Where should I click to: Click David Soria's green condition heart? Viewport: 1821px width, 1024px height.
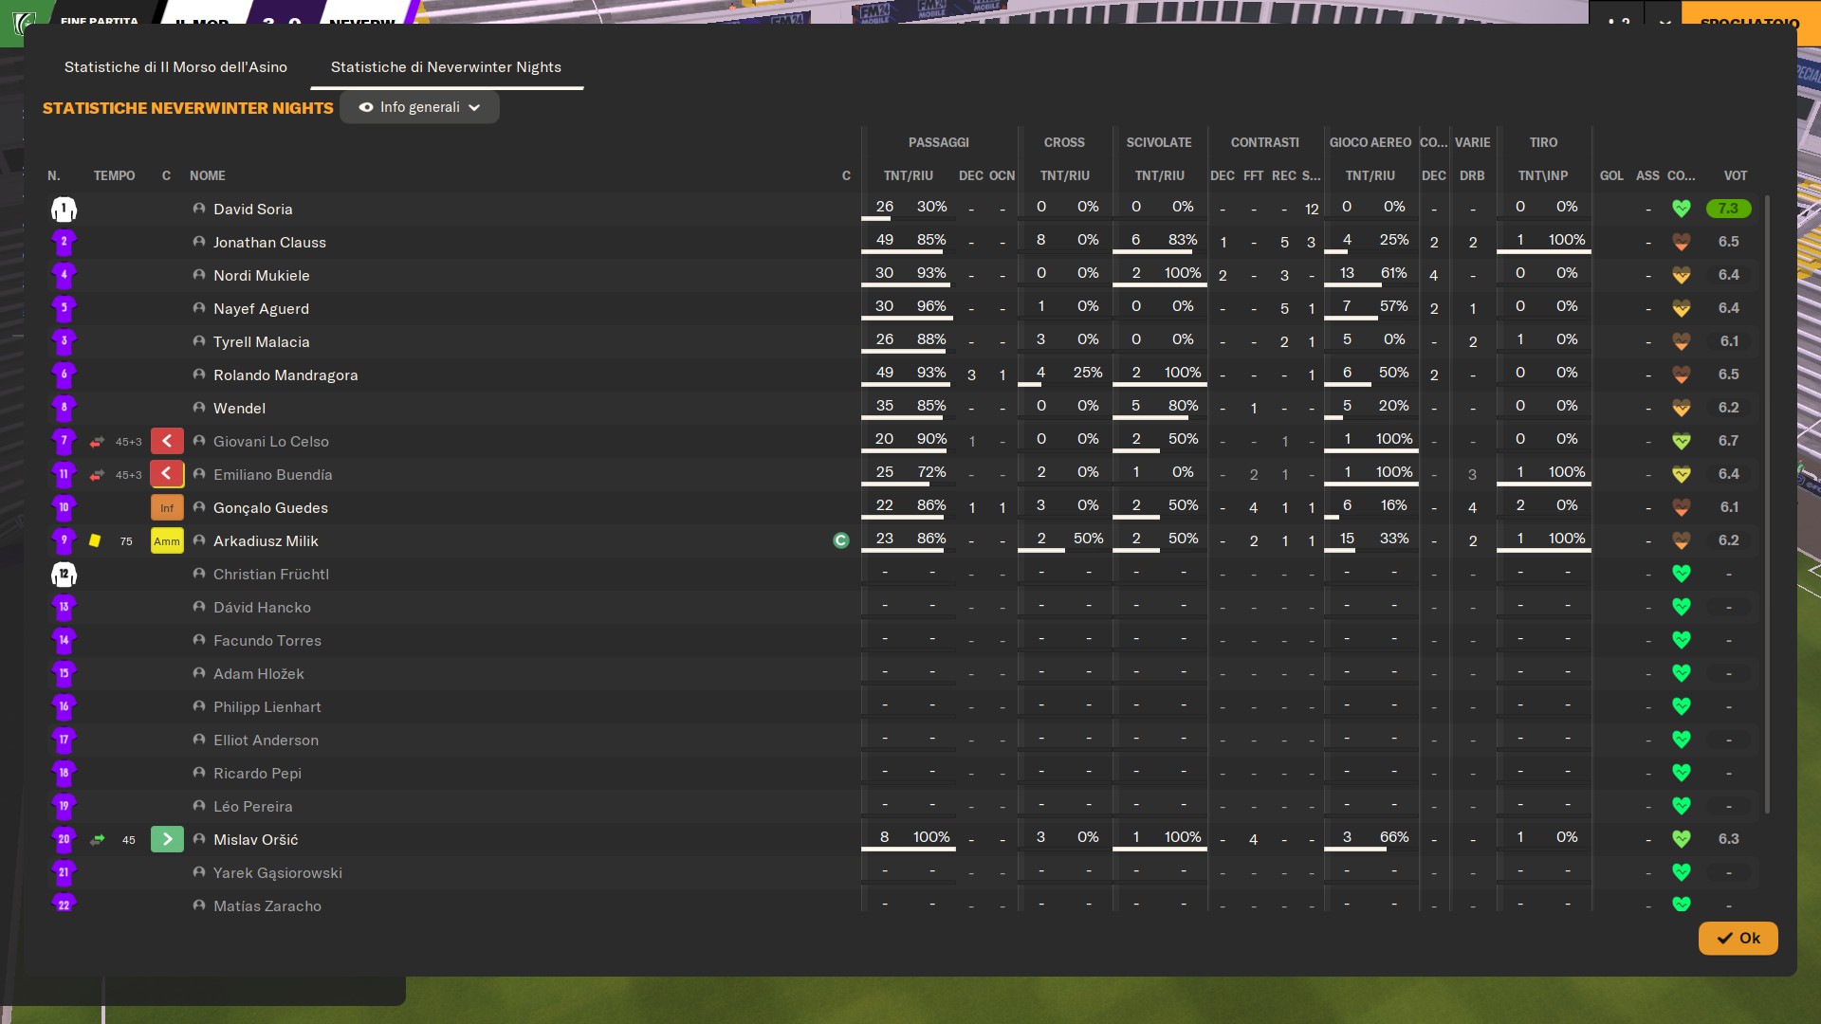(x=1682, y=209)
